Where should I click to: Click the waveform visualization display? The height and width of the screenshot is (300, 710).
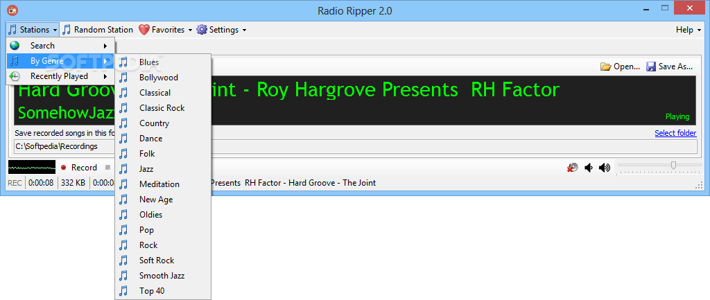click(x=32, y=168)
